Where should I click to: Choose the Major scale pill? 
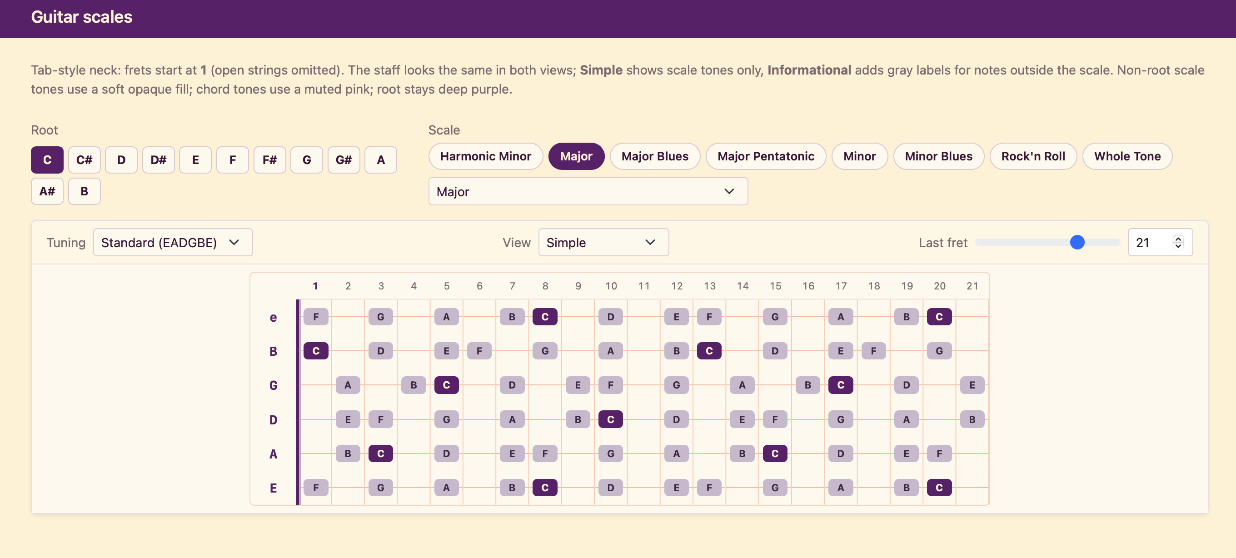[576, 156]
